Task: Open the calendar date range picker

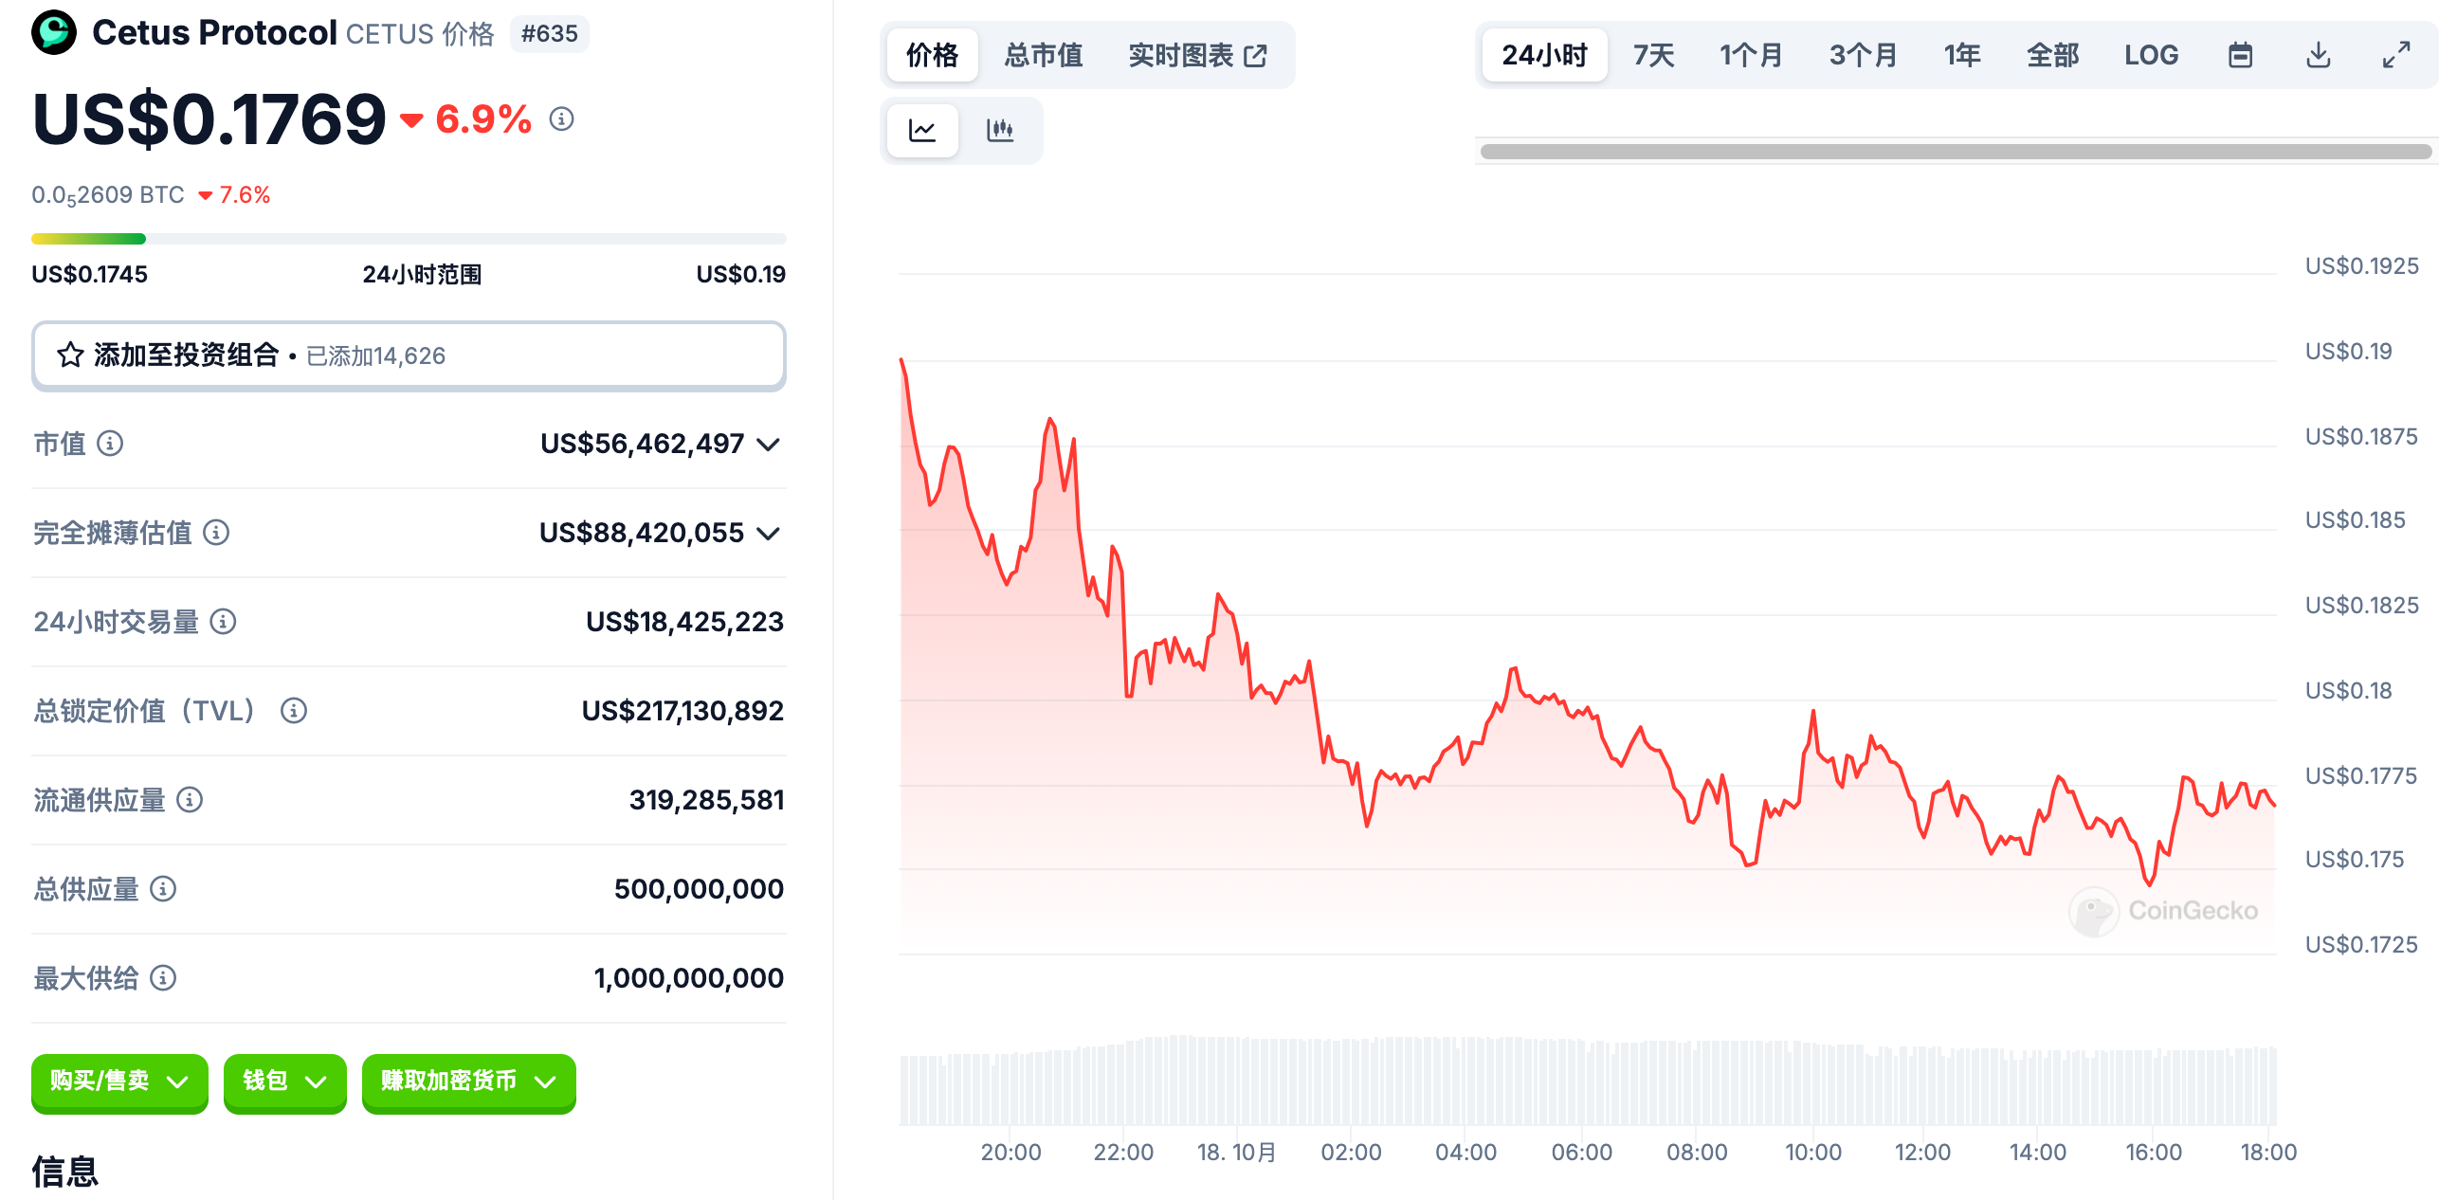Action: [2240, 55]
